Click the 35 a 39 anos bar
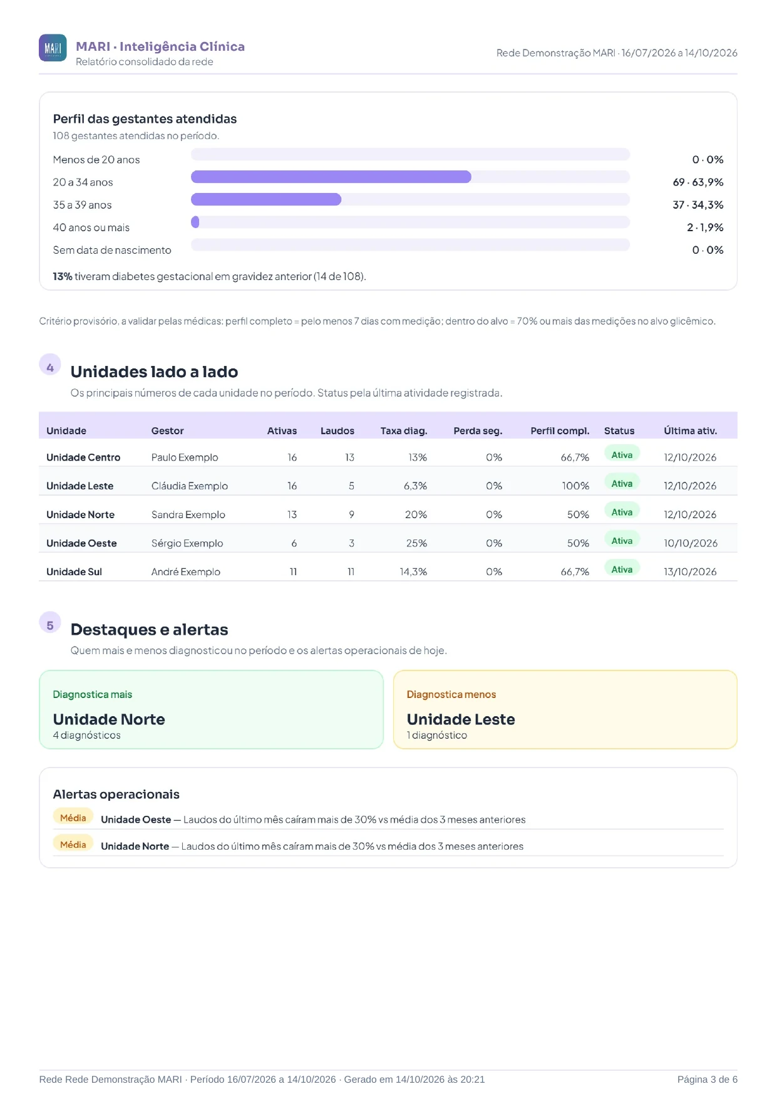 pyautogui.click(x=410, y=199)
